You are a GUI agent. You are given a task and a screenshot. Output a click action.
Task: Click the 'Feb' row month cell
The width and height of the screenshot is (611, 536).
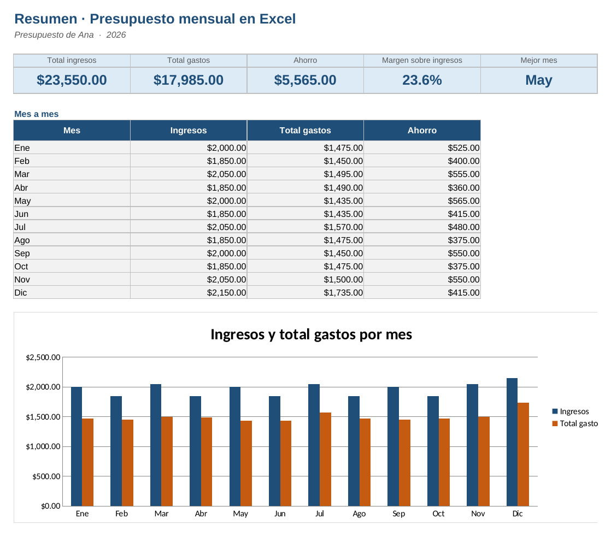72,161
